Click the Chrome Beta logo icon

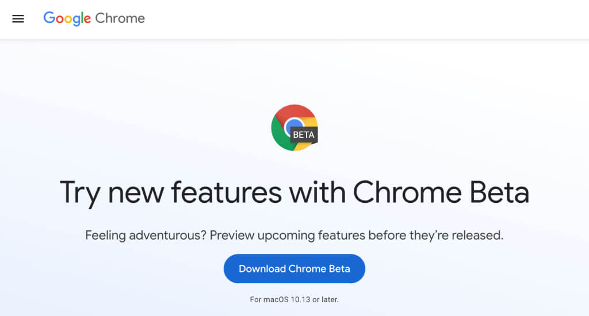pos(294,128)
